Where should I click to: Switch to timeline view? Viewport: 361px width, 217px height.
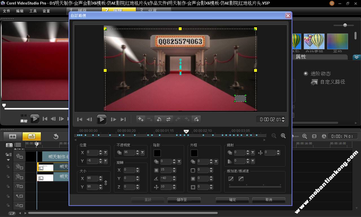pyautogui.click(x=32, y=136)
